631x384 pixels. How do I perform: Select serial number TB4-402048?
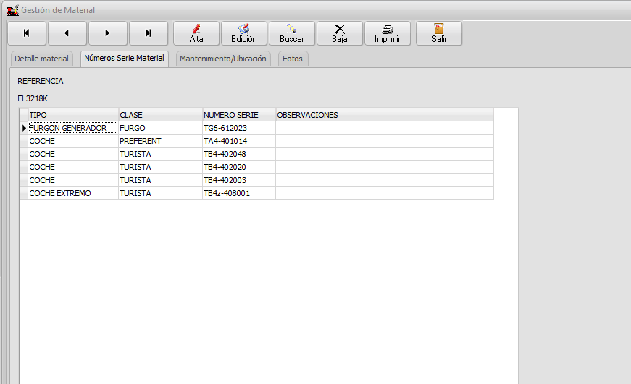(239, 154)
